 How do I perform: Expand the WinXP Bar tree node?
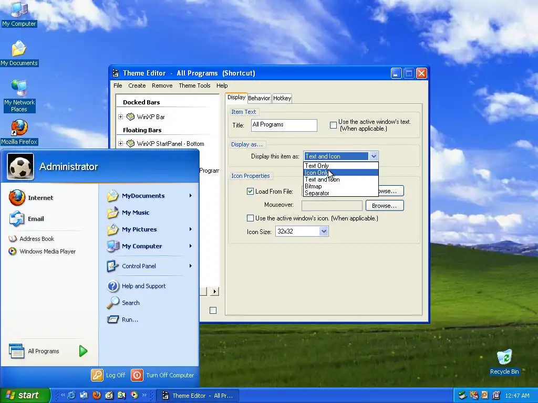tap(120, 116)
